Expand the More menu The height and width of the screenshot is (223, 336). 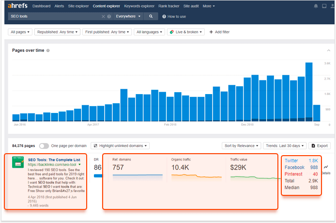(x=209, y=6)
